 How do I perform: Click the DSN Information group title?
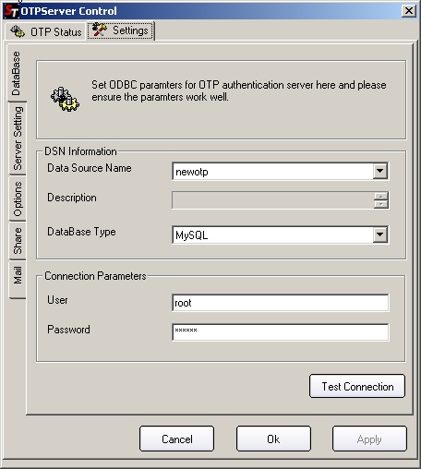[80, 151]
